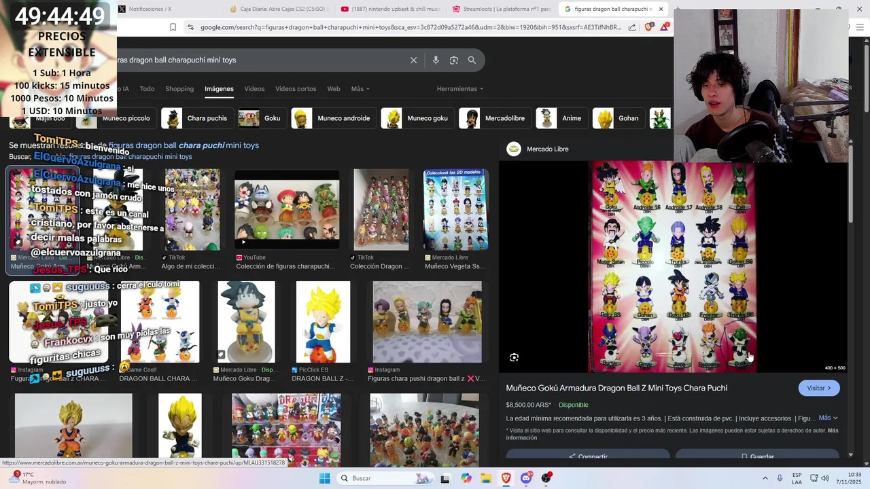Viewport: 870px width, 489px height.
Task: Open File Explorer from the taskbar
Action: pyautogui.click(x=486, y=478)
